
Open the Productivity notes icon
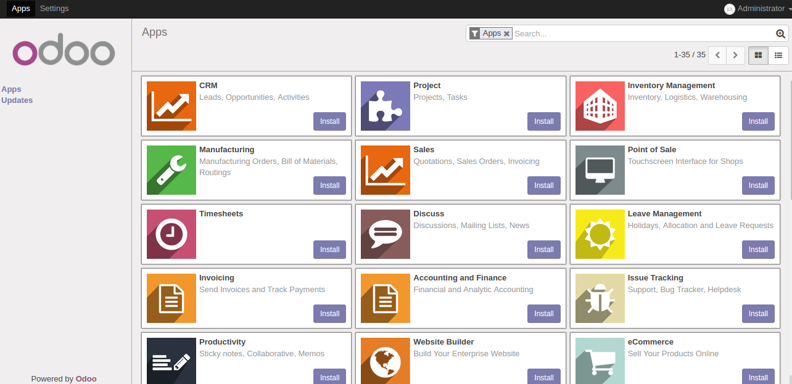(171, 361)
